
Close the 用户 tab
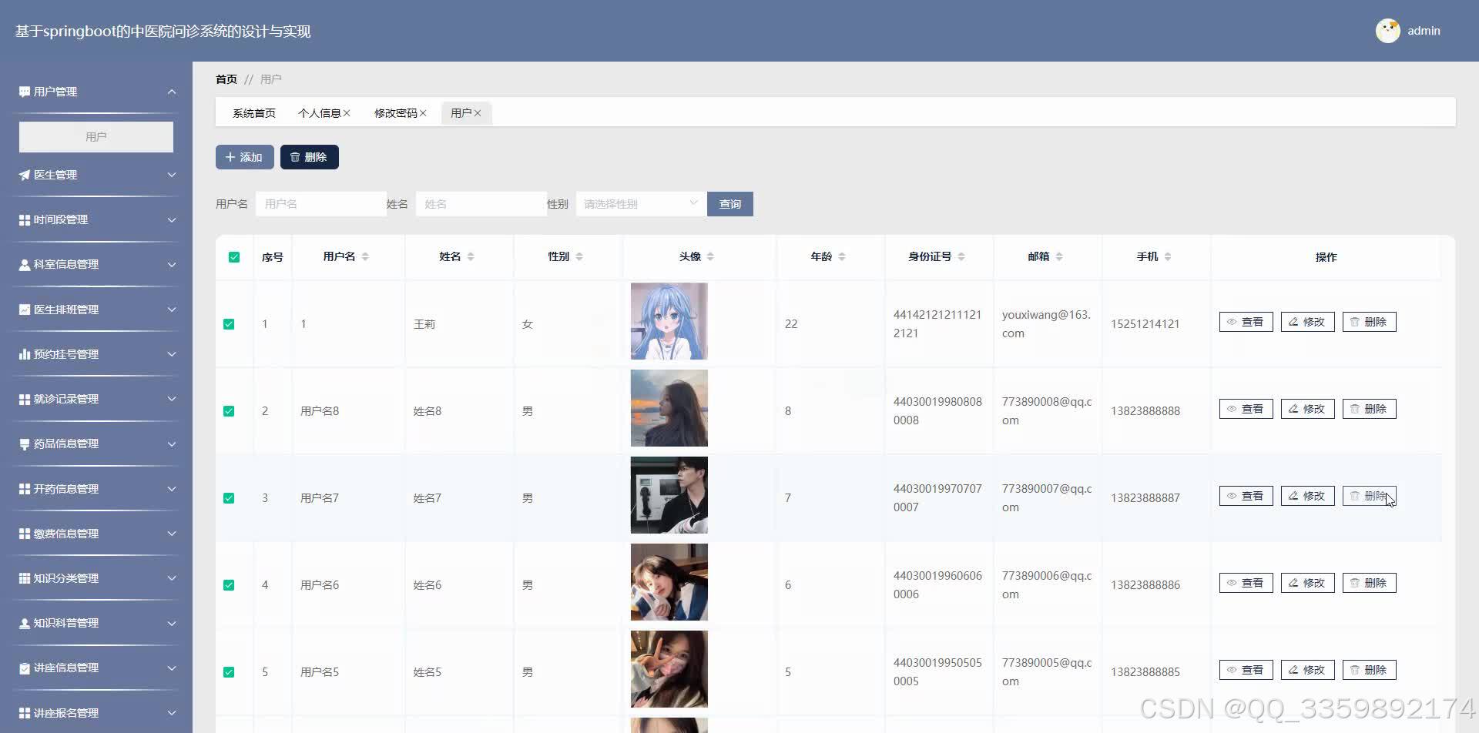pyautogui.click(x=478, y=113)
